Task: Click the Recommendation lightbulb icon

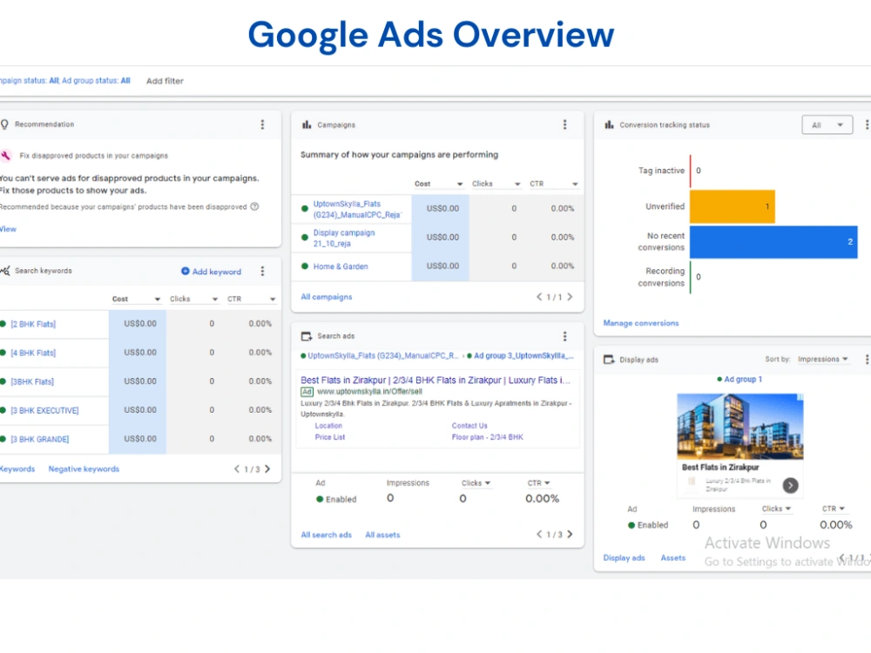Action: point(5,125)
